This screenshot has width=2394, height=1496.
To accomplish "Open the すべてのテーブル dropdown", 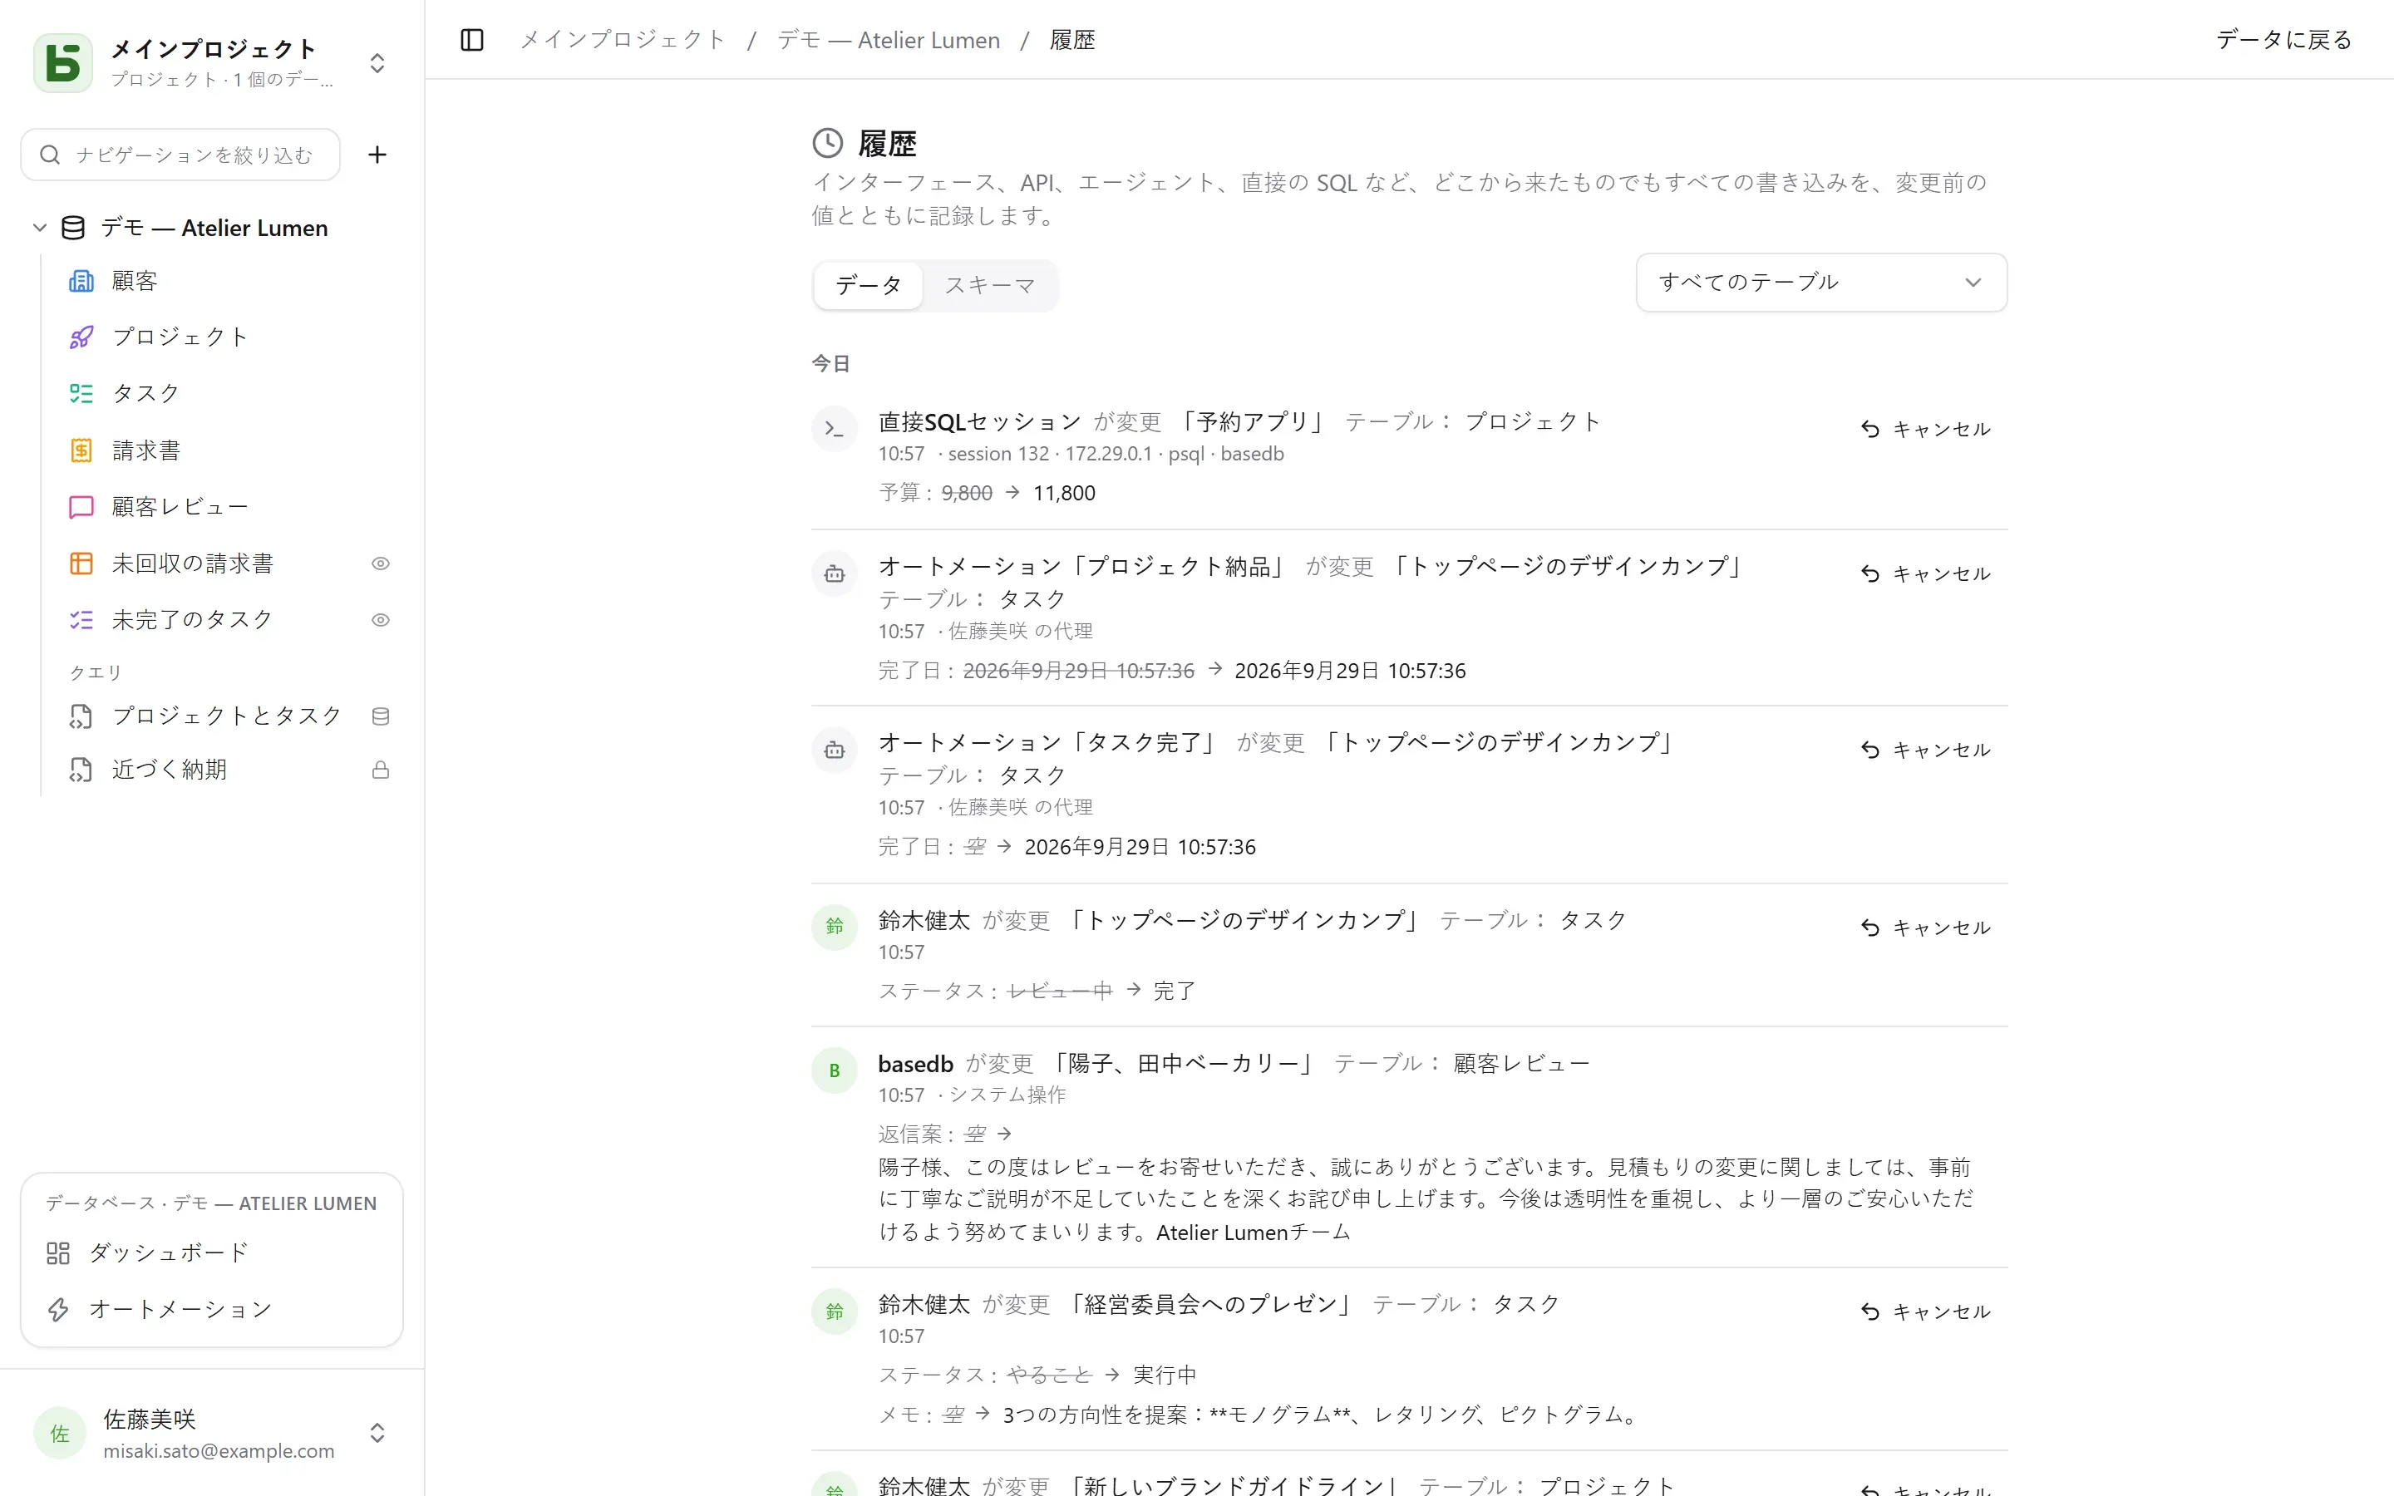I will (1821, 282).
